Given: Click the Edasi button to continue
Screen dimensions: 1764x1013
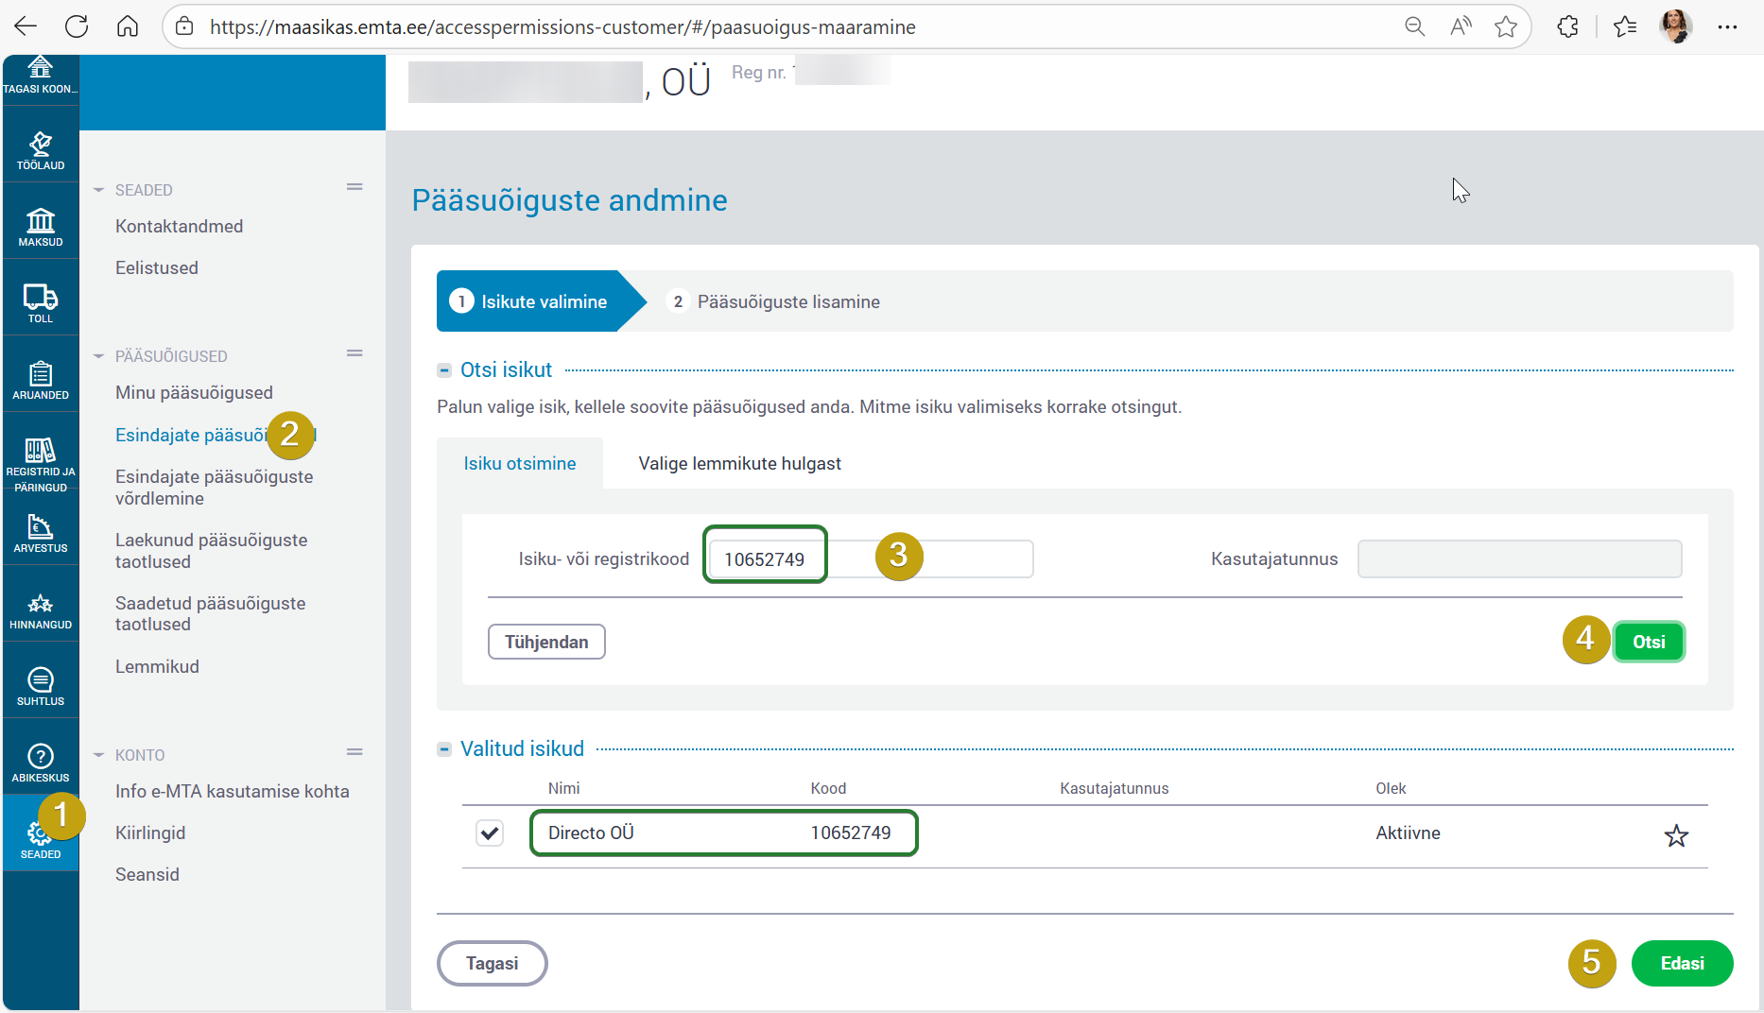Looking at the screenshot, I should coord(1682,963).
